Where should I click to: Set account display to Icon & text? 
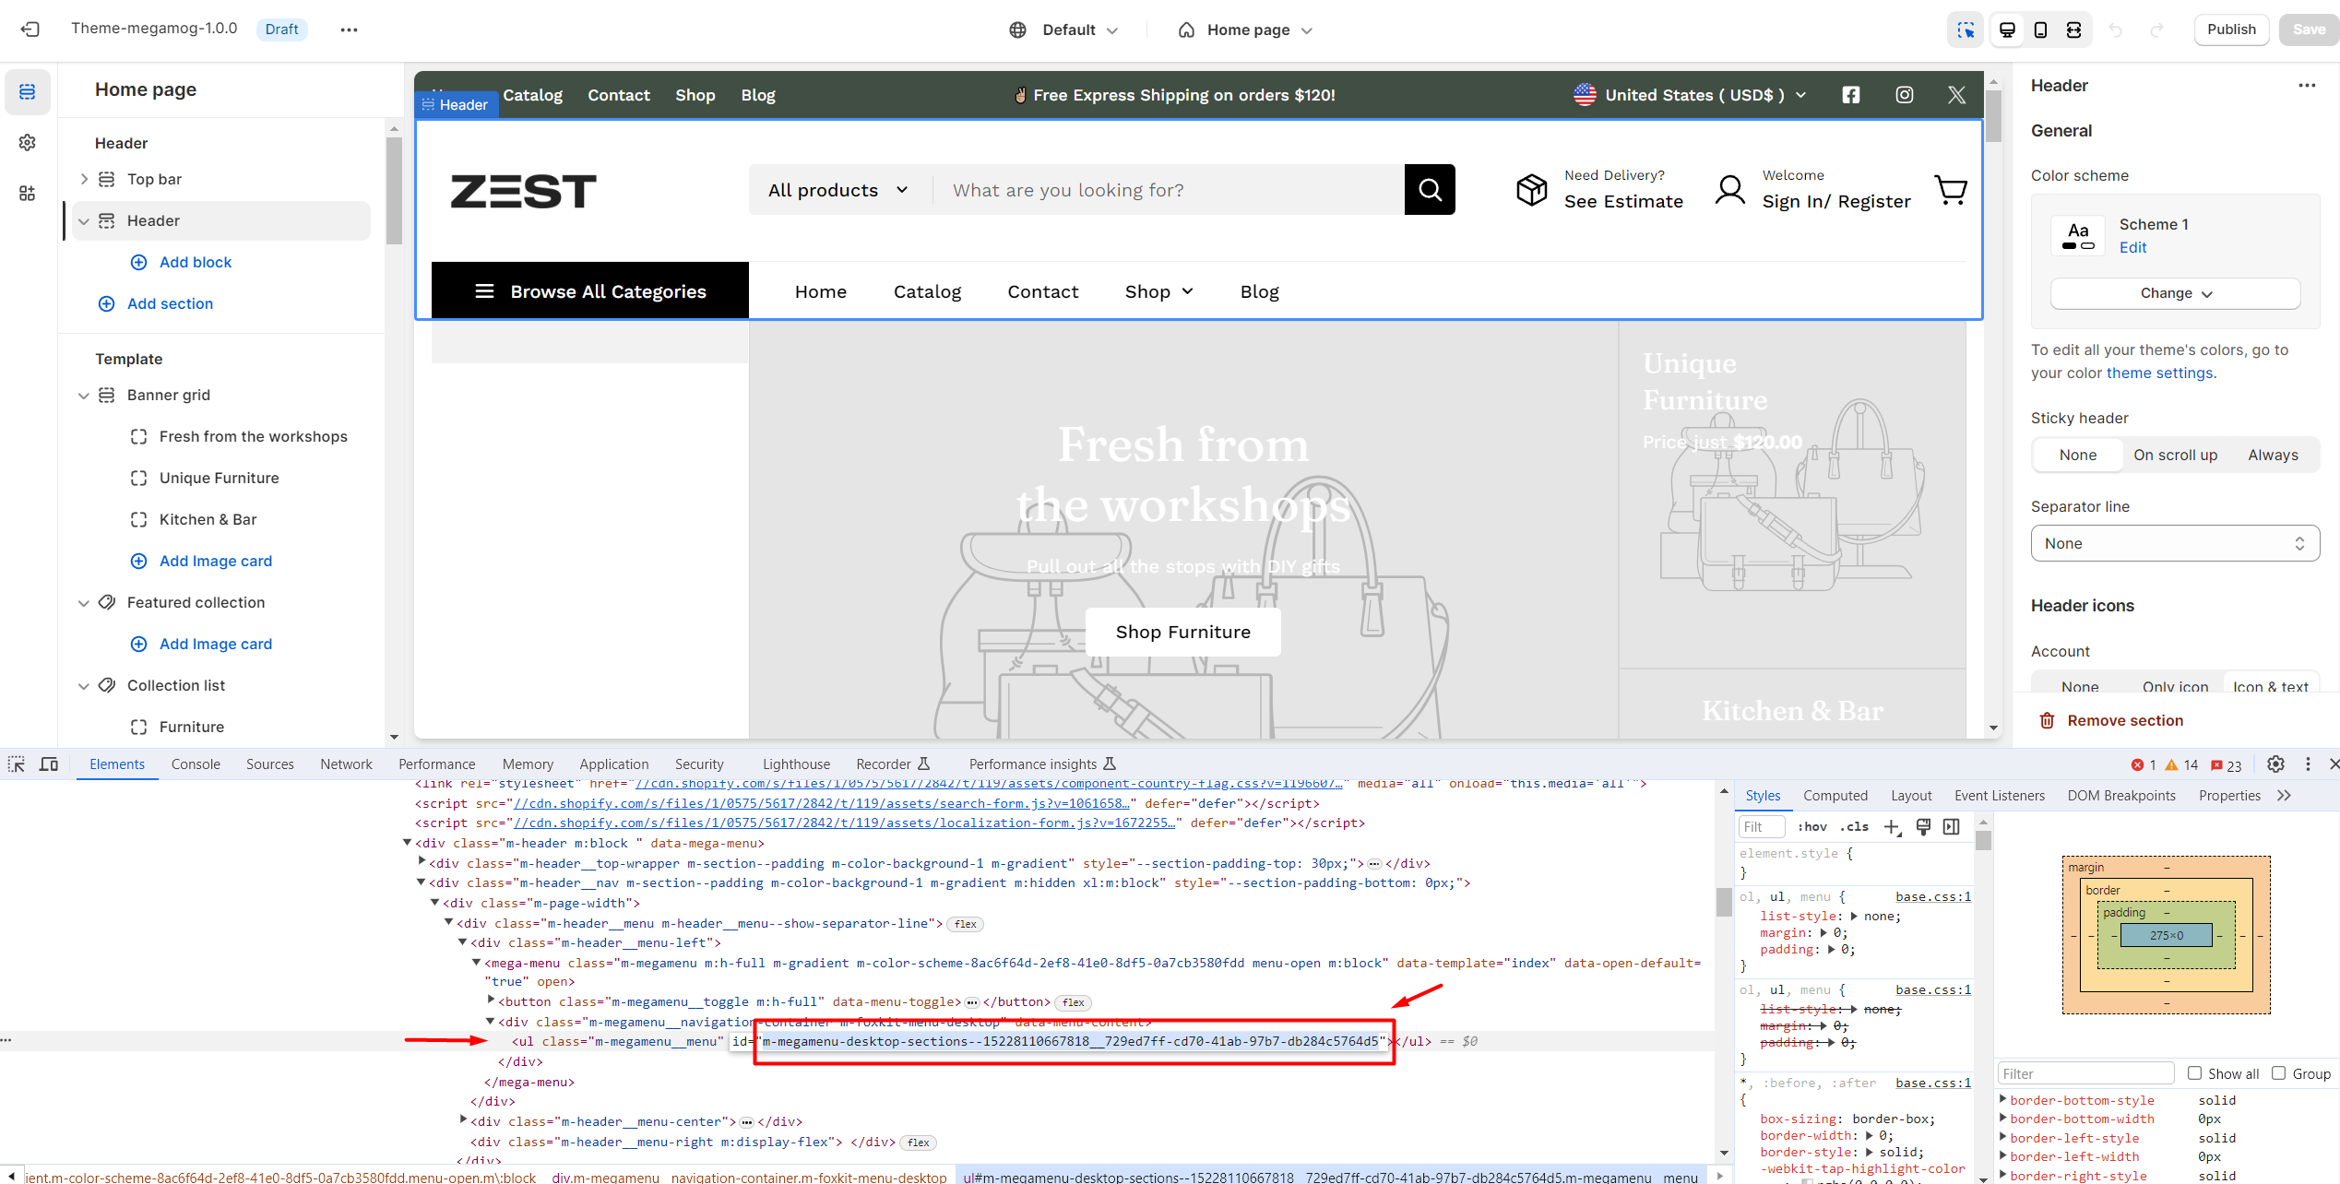[2270, 686]
